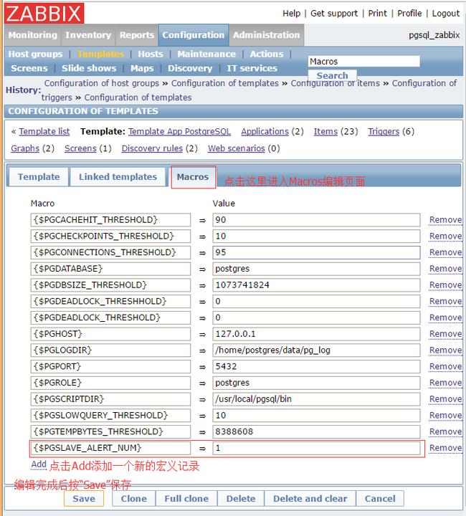Click the Logout link
Image resolution: width=466 pixels, height=516 pixels.
pyautogui.click(x=445, y=13)
